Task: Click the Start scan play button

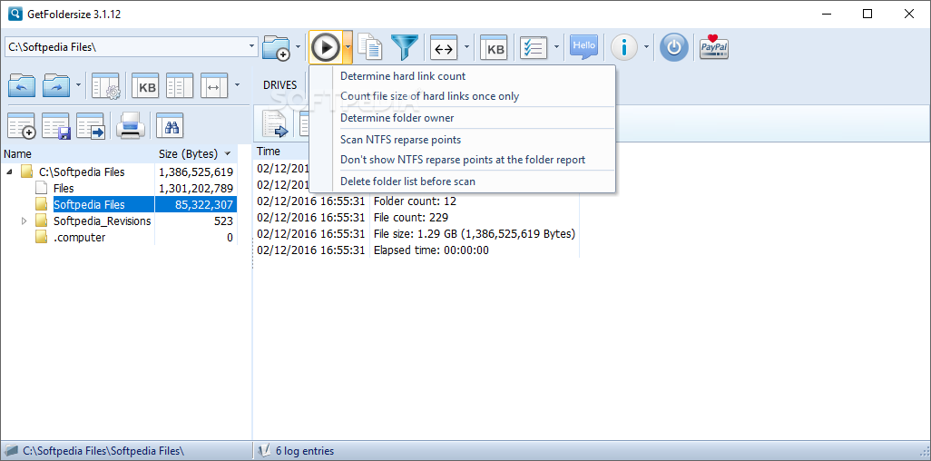Action: (326, 47)
